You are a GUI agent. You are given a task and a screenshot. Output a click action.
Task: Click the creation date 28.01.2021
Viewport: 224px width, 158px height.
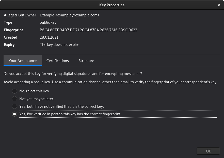tap(49, 37)
